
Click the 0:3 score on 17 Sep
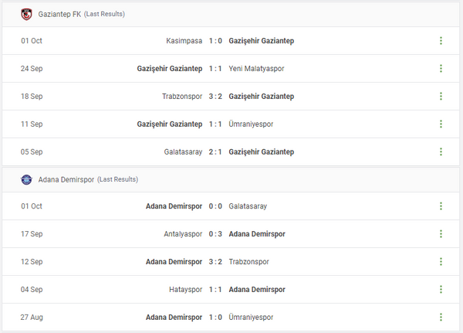215,234
